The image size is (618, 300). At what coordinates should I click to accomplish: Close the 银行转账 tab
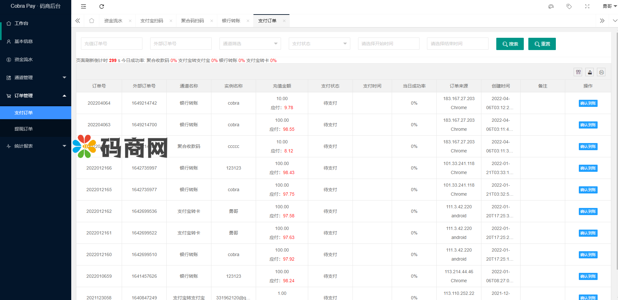coord(248,21)
